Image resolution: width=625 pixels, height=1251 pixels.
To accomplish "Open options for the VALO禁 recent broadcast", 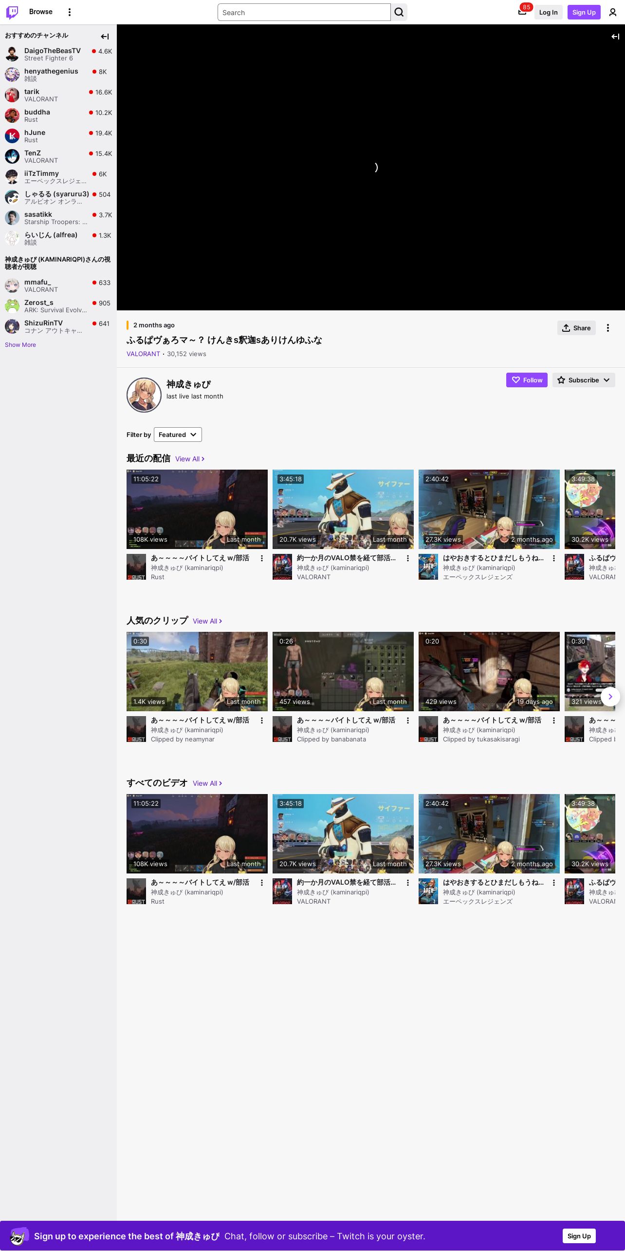I will pos(407,558).
